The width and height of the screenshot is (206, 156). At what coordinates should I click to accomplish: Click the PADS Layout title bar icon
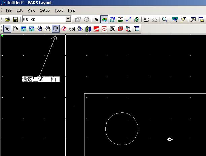[x=3, y=3]
